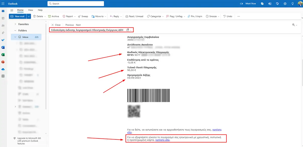Open the app launcher grid

point(3,4)
